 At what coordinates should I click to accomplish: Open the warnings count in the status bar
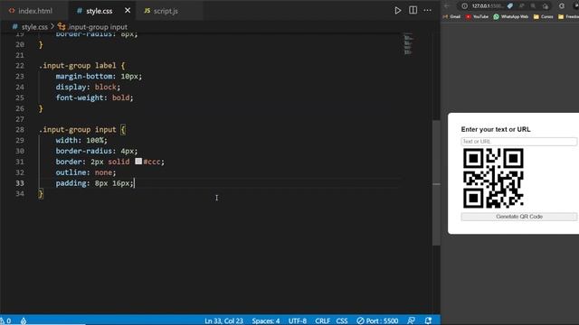point(6,320)
